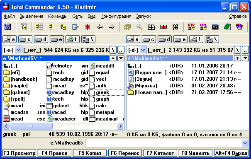Show tree view toolbar icon
251x159 pixels.
point(63,27)
